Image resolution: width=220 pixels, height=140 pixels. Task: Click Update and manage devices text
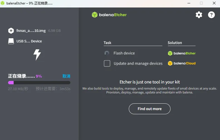(x=138, y=63)
